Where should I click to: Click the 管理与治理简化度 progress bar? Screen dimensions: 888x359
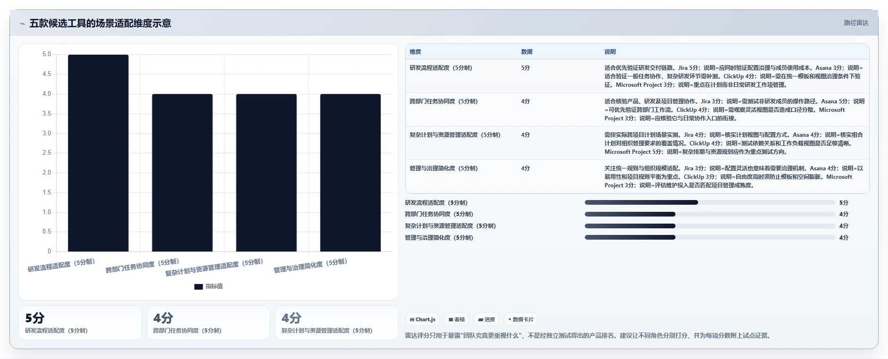[710, 238]
